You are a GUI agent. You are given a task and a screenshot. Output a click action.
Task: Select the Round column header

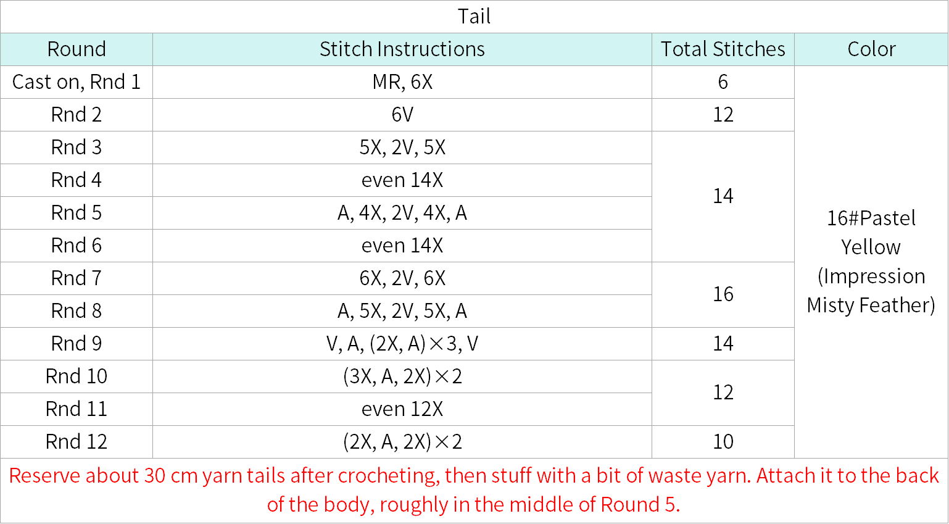(77, 49)
